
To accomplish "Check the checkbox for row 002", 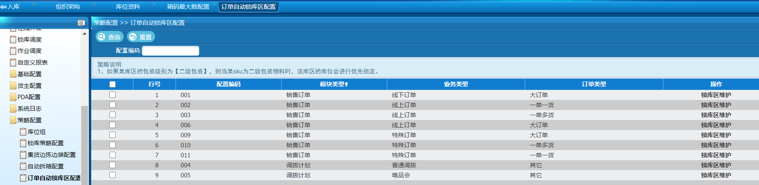I will point(113,105).
